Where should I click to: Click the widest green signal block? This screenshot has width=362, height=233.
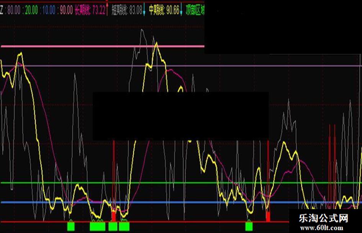click(x=97, y=226)
